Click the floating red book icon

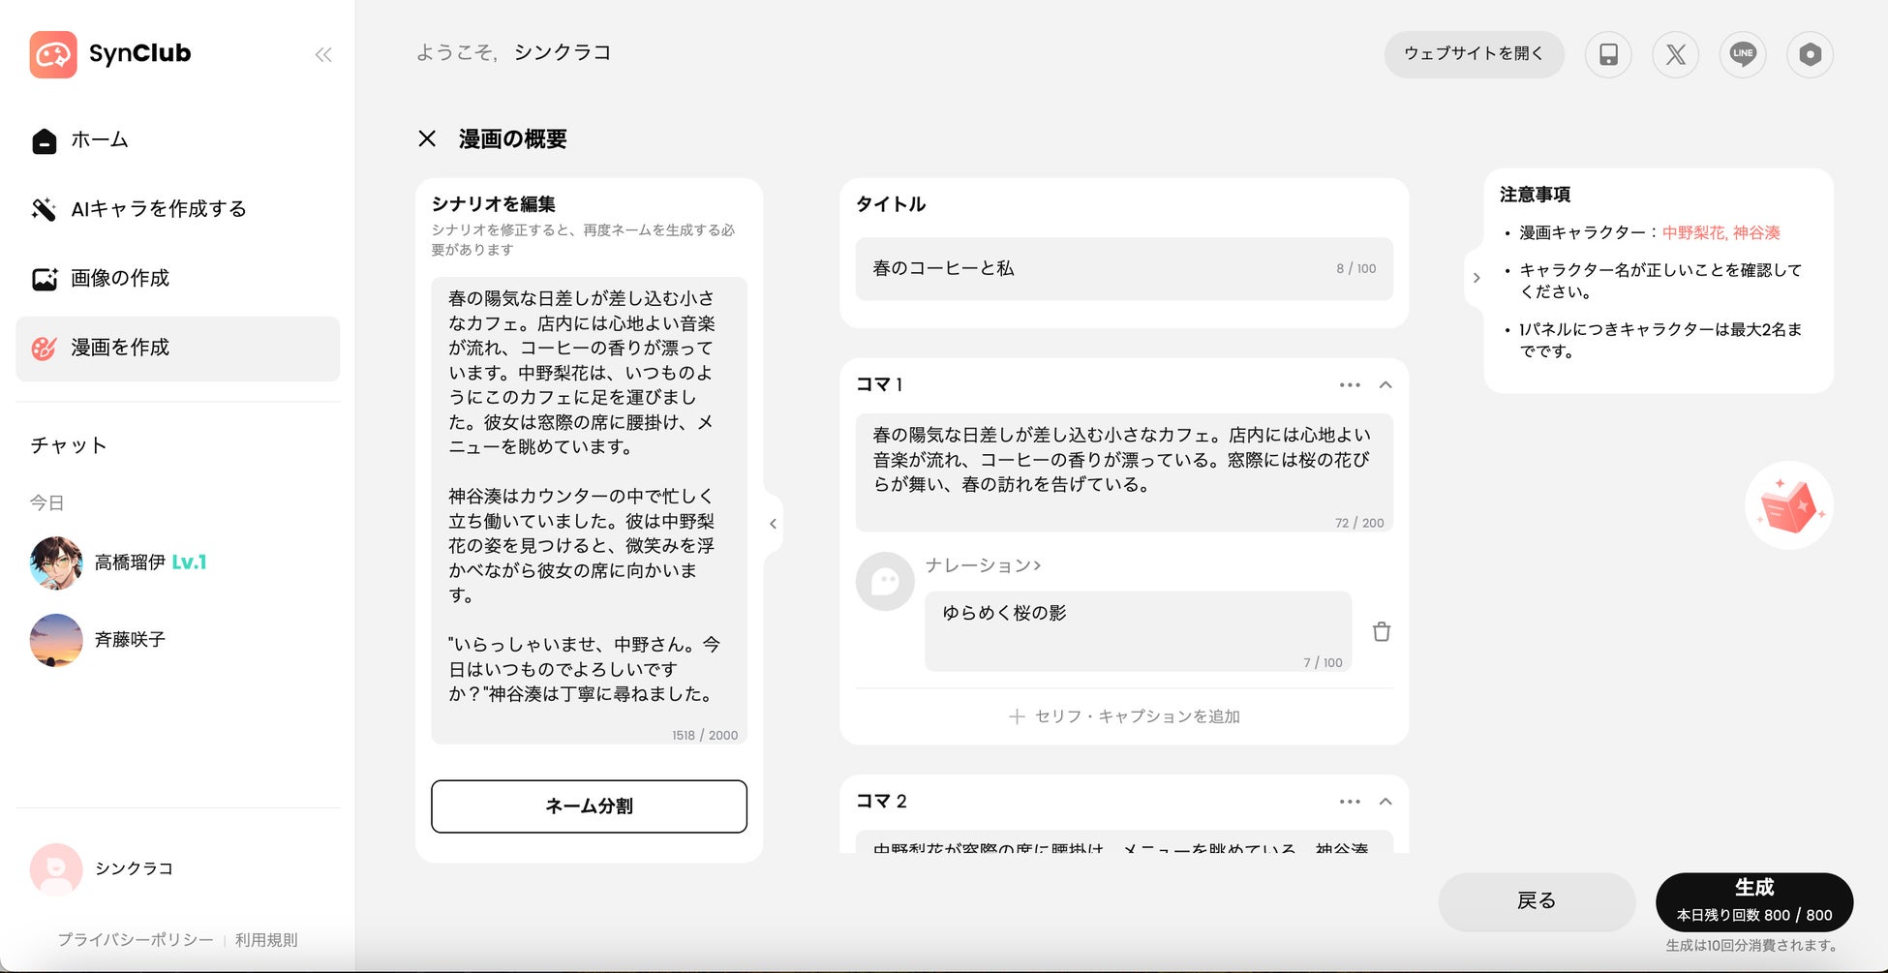pyautogui.click(x=1789, y=505)
